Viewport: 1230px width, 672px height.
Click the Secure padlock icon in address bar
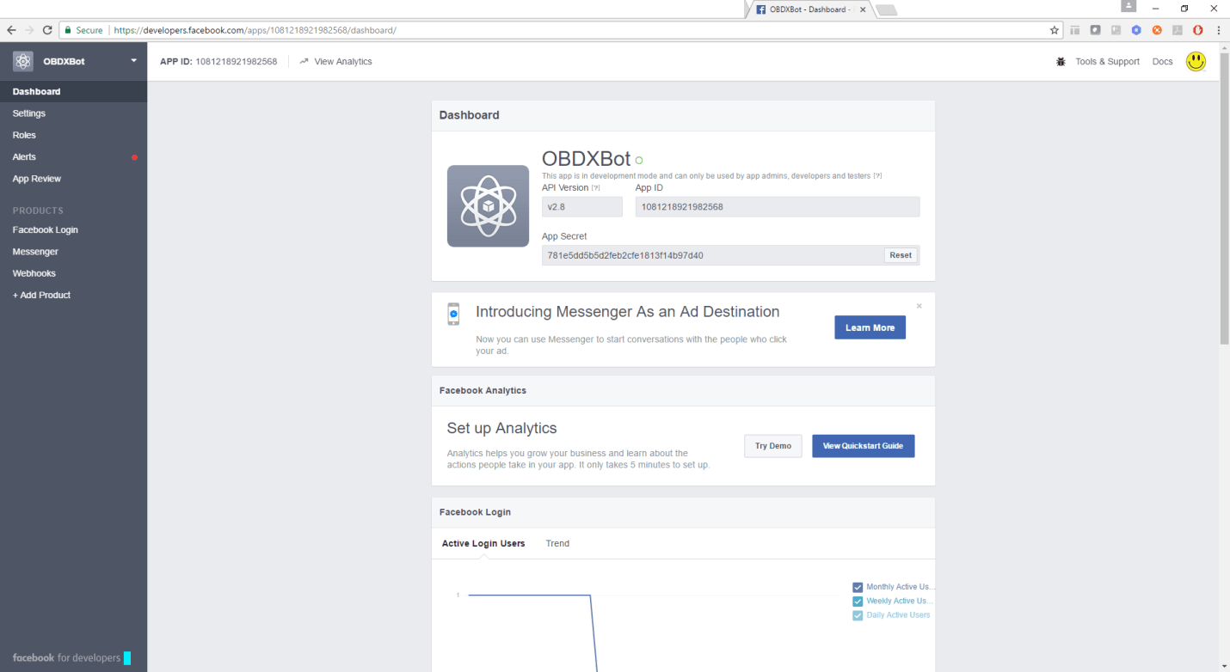click(67, 29)
